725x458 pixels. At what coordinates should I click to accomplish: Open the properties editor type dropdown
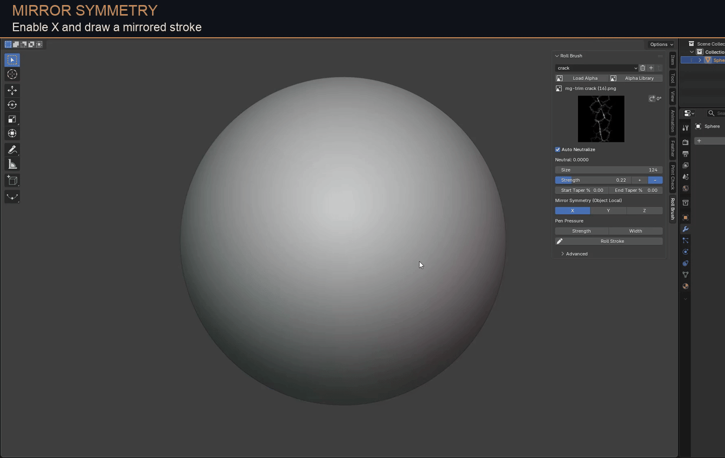(689, 113)
